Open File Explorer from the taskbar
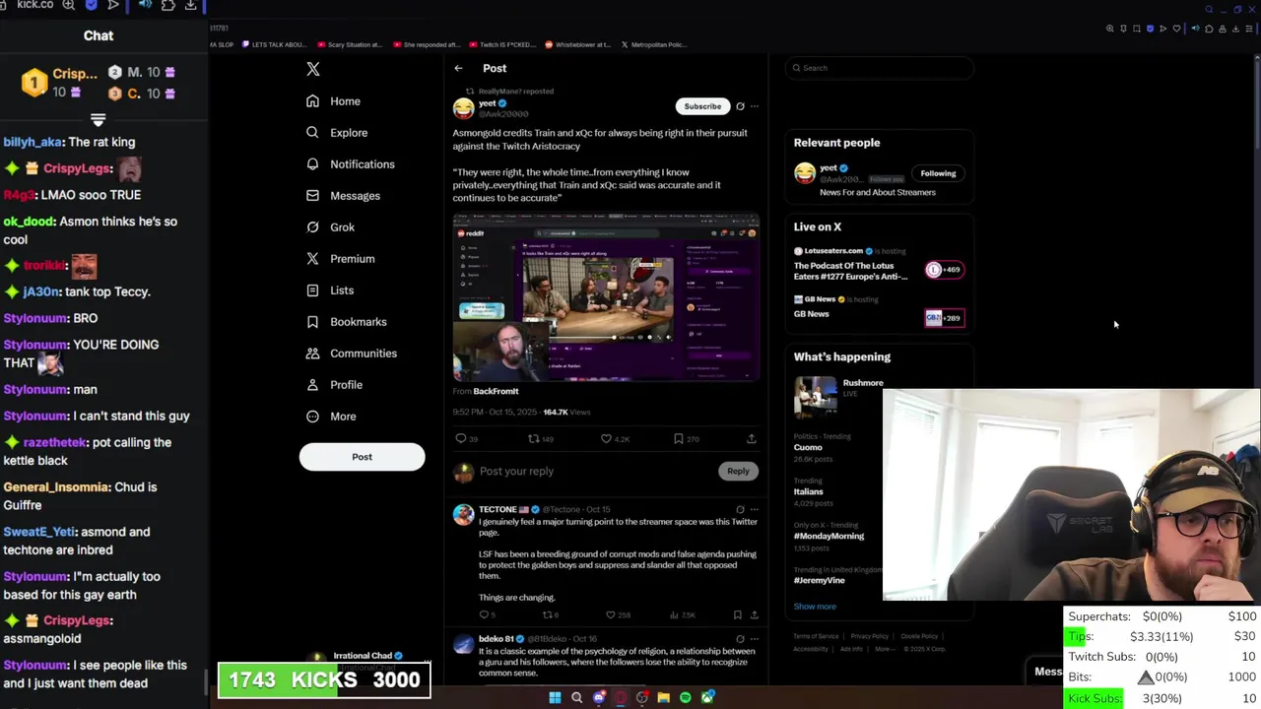Screen dimensions: 1261x709 pyautogui.click(x=664, y=697)
